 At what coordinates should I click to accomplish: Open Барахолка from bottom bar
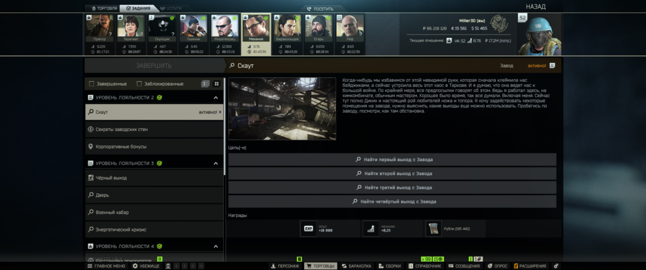coord(357,266)
